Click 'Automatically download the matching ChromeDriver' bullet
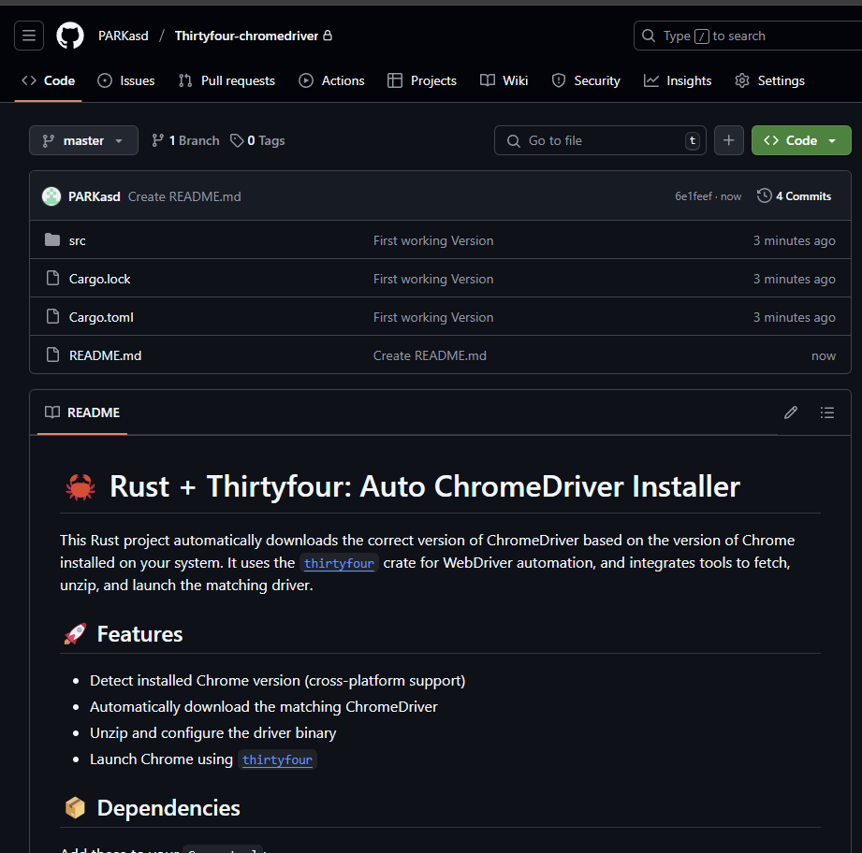This screenshot has height=853, width=862. (264, 707)
